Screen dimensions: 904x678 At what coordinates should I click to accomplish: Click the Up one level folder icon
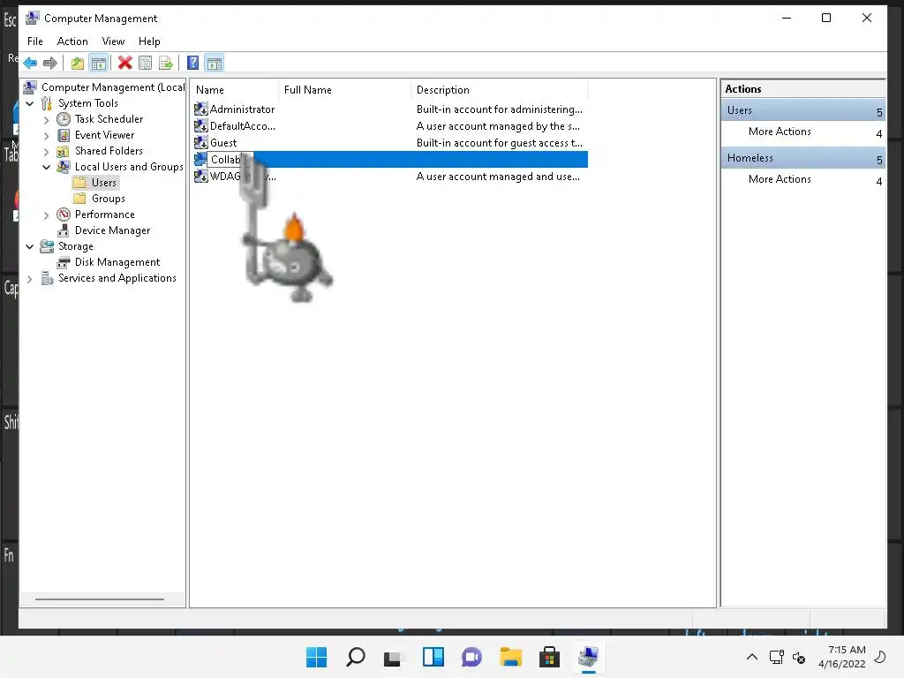pos(78,63)
